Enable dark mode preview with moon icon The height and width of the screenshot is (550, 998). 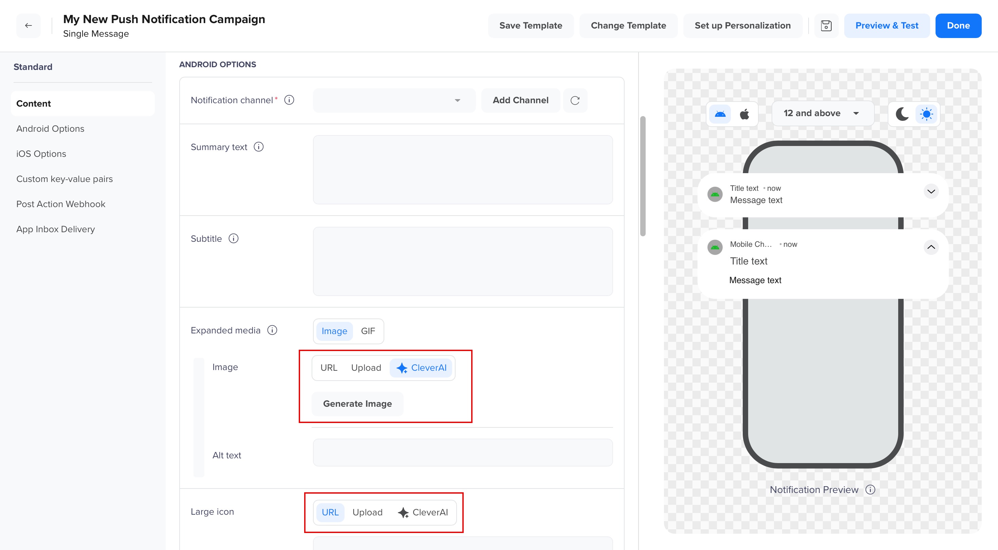902,114
